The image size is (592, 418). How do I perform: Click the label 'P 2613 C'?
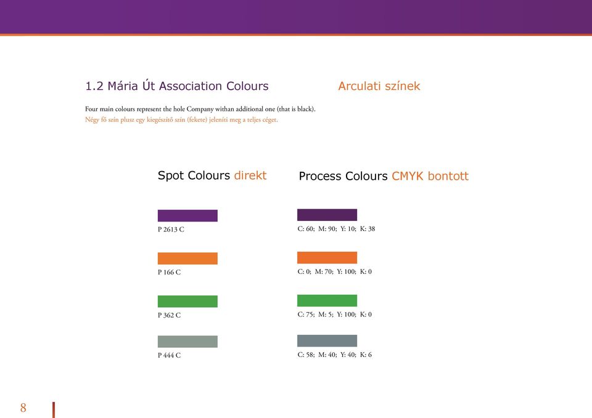click(x=171, y=229)
